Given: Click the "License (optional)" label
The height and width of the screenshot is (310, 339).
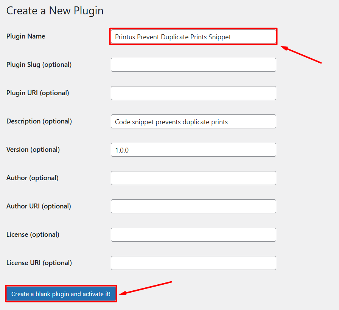Looking at the screenshot, I should click(33, 234).
